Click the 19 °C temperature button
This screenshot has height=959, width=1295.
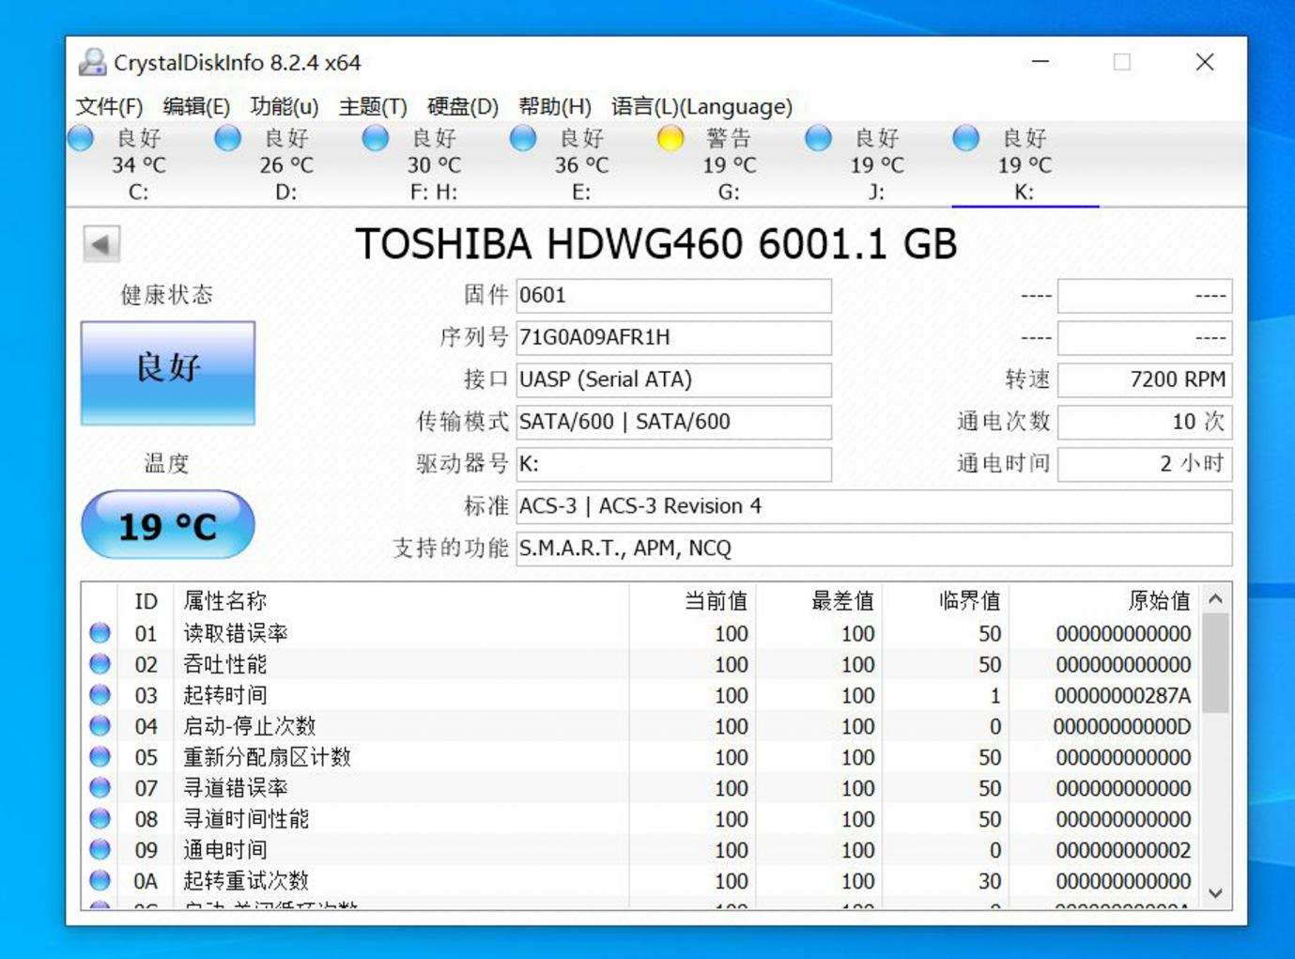coord(168,525)
